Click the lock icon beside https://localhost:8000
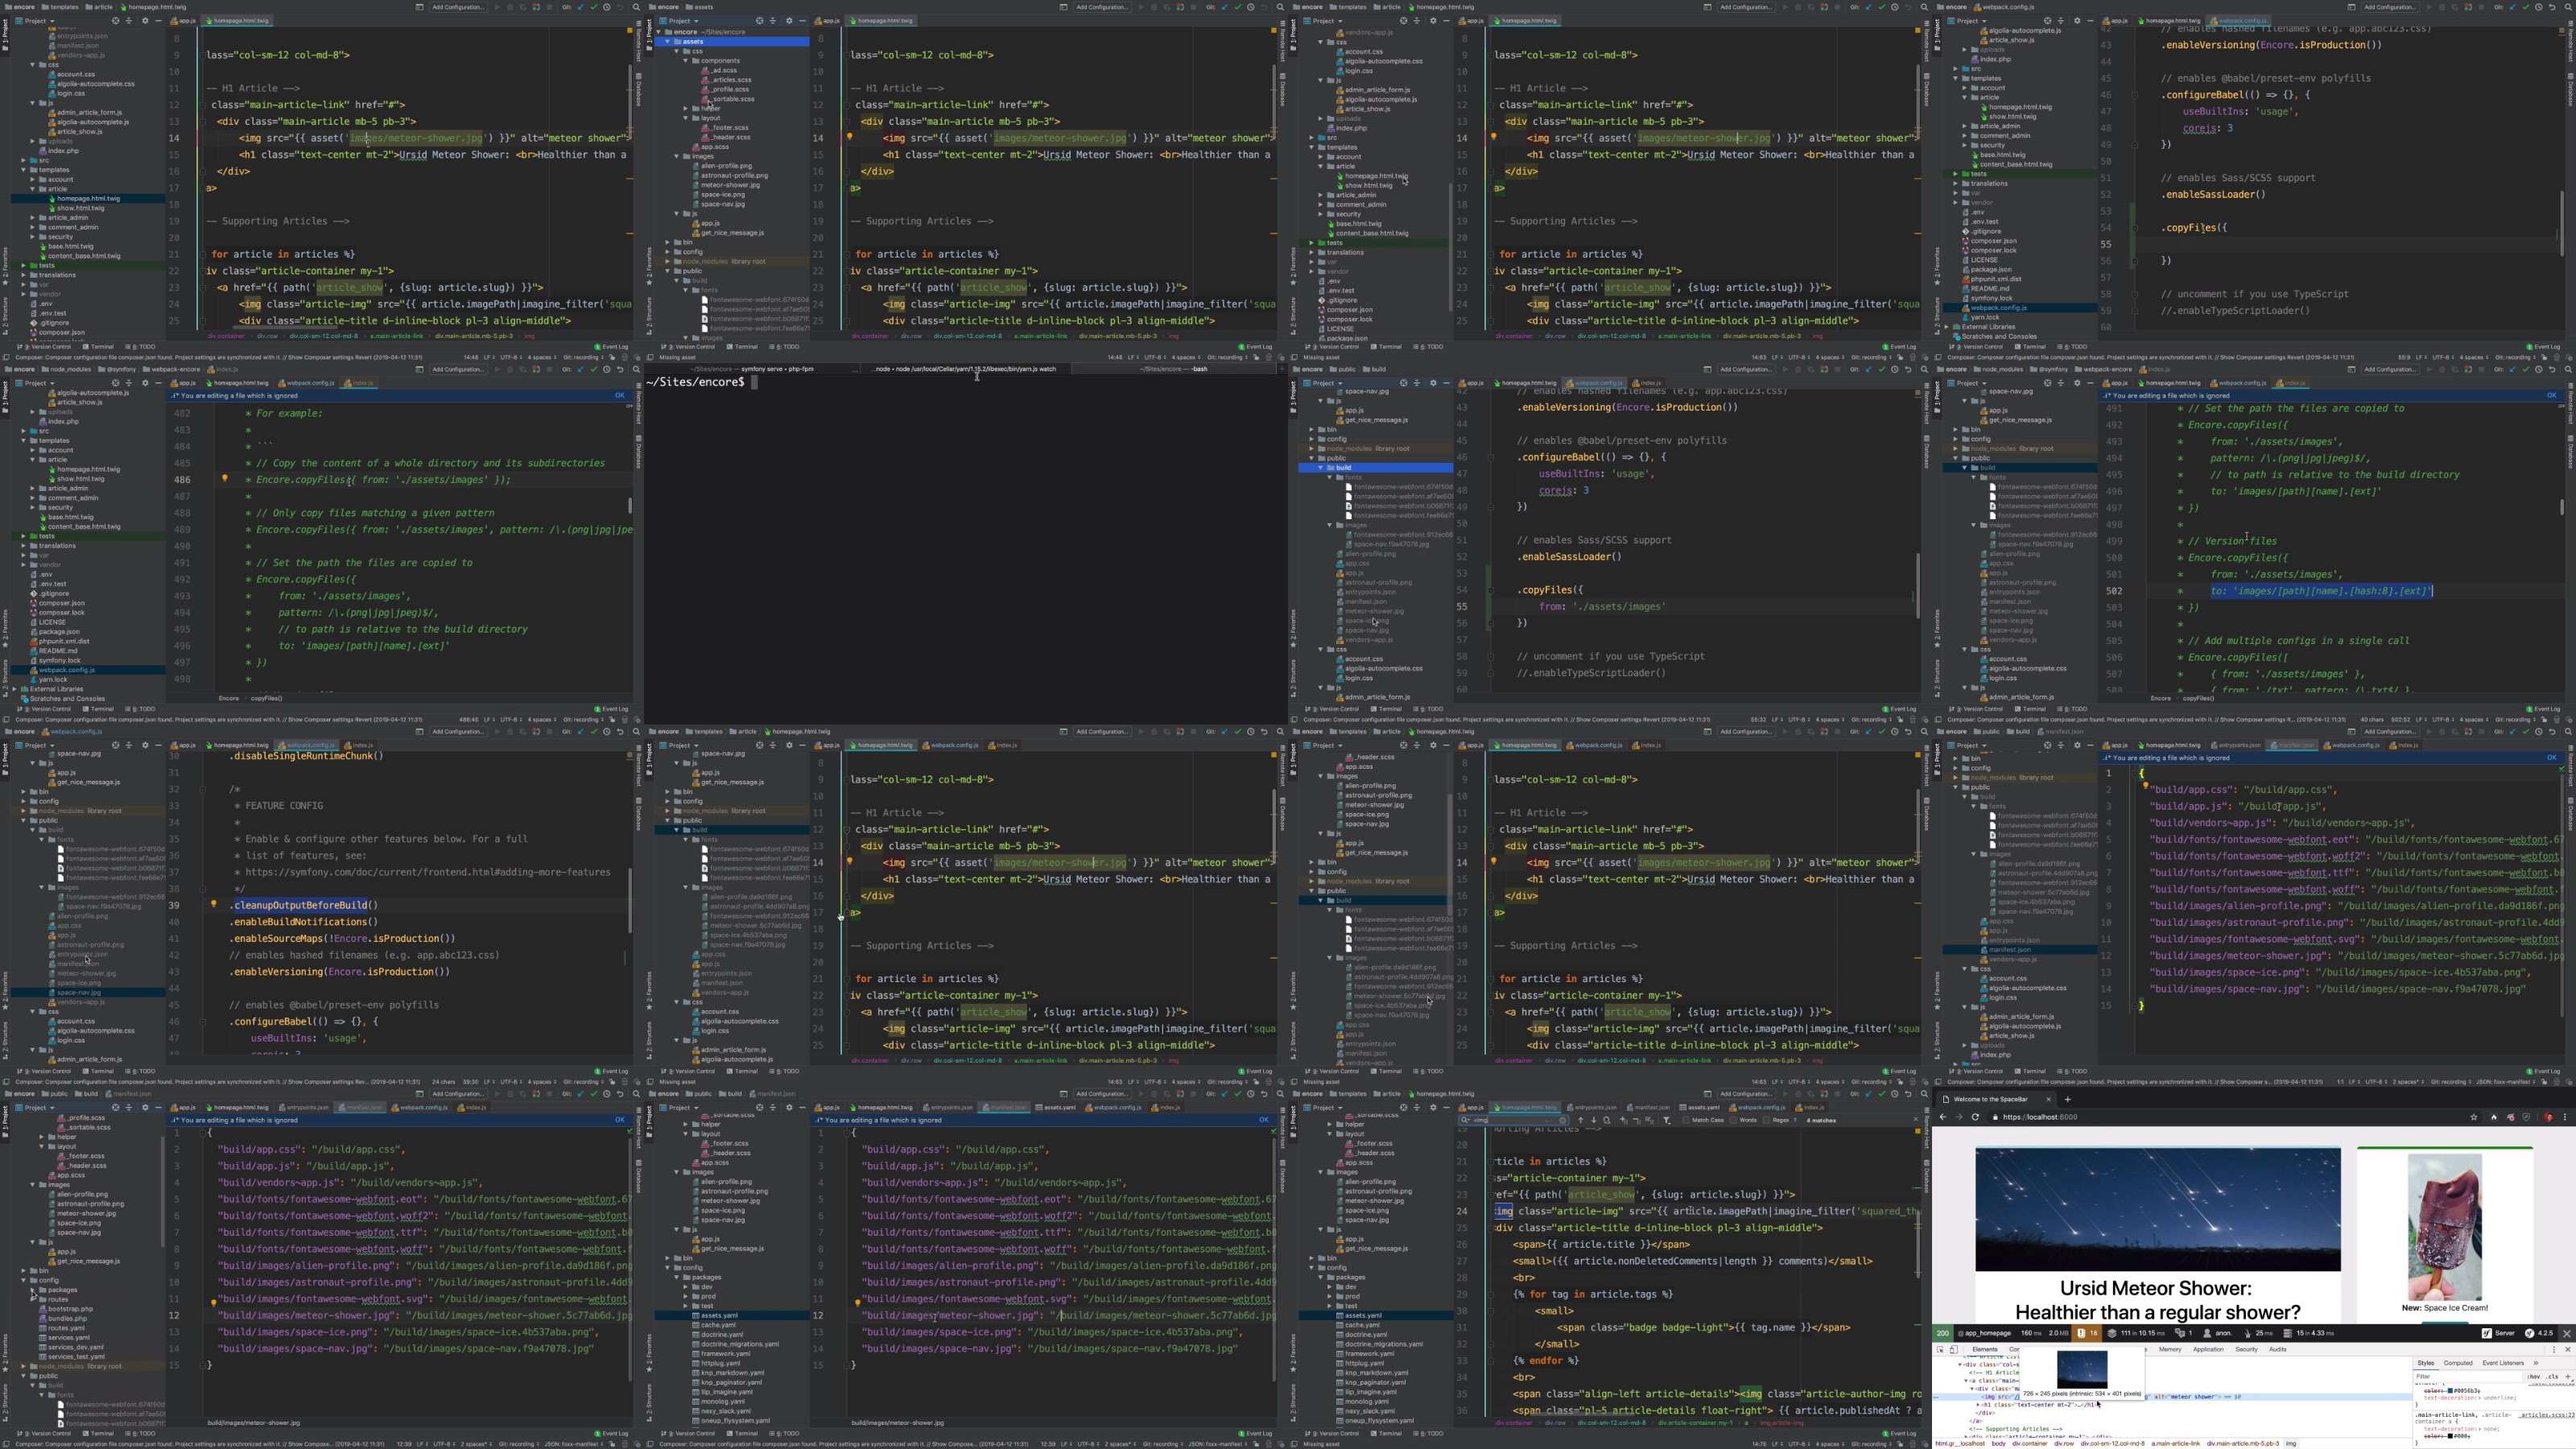 click(x=1994, y=1117)
